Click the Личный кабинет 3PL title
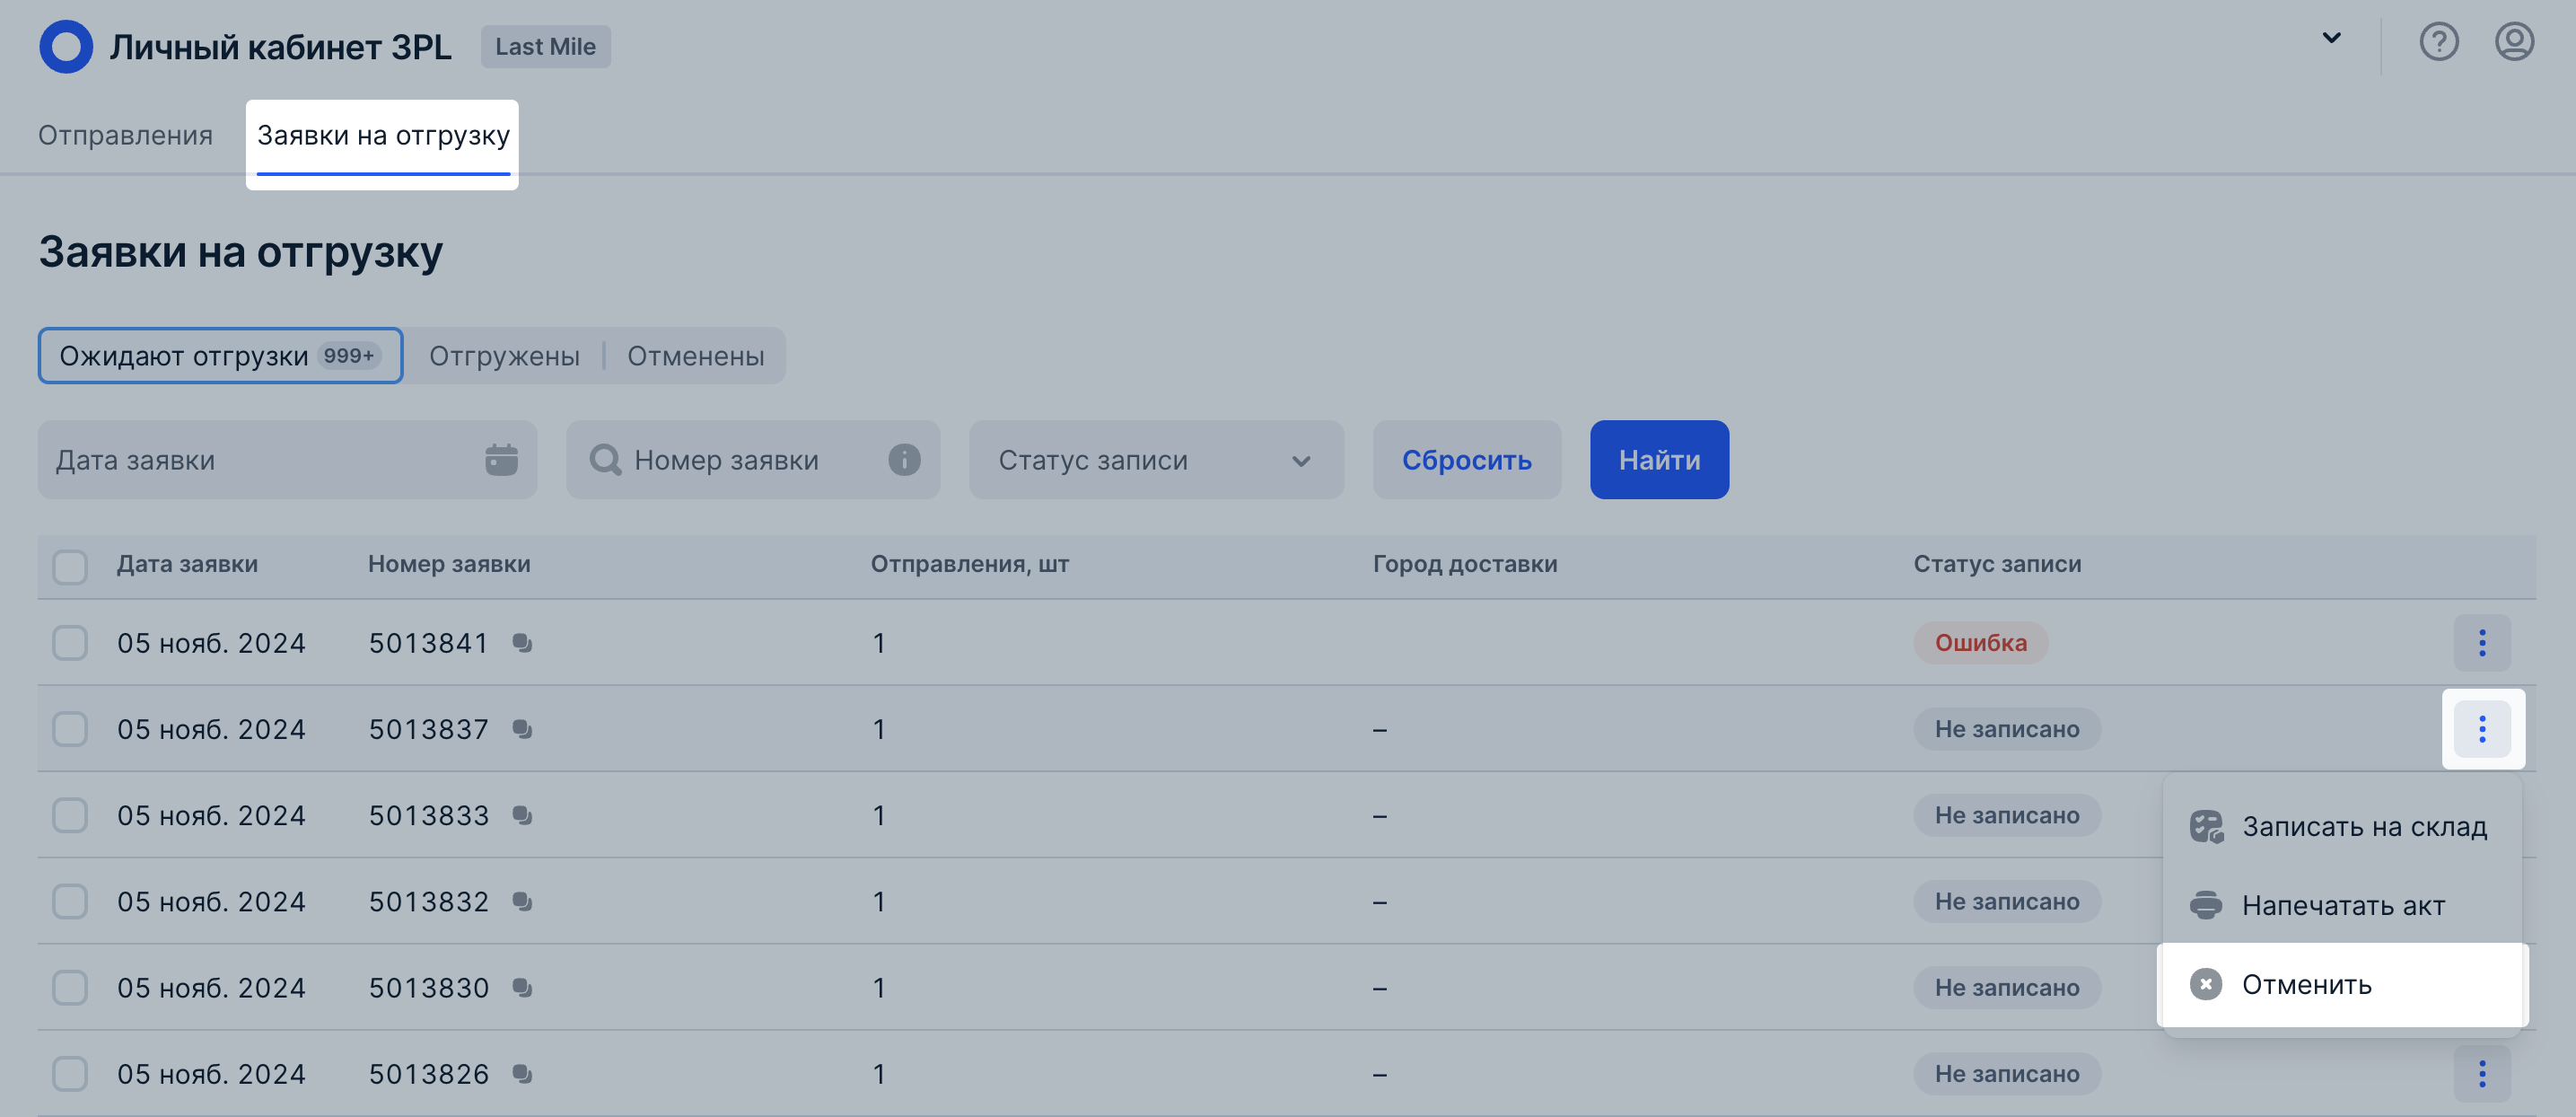The height and width of the screenshot is (1117, 2576). (280, 47)
